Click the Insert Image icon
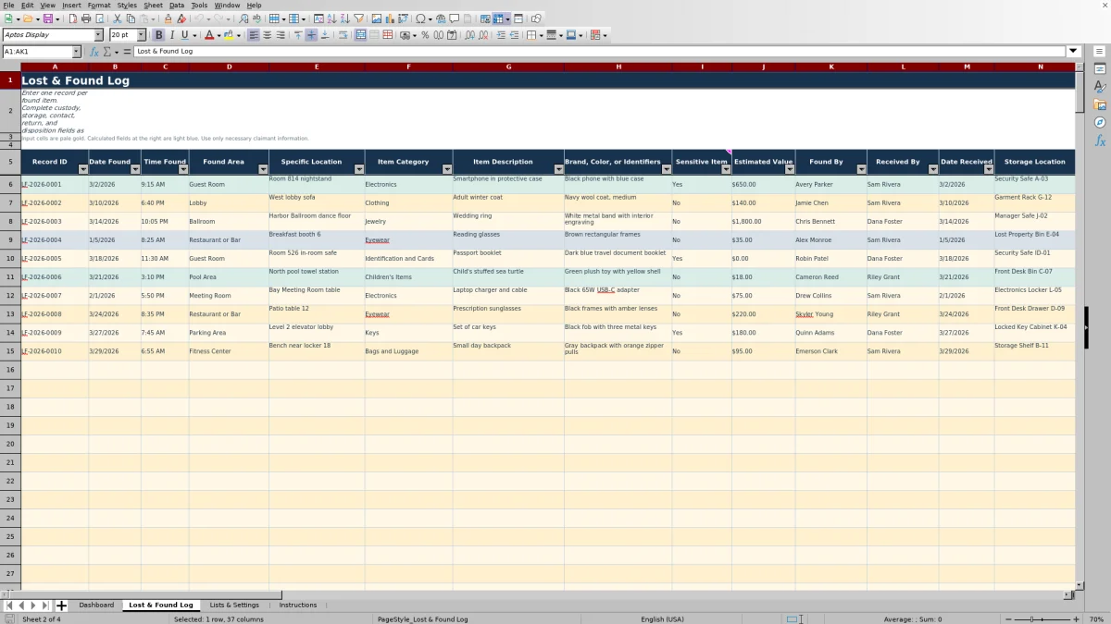This screenshot has height=624, width=1111. [x=377, y=18]
